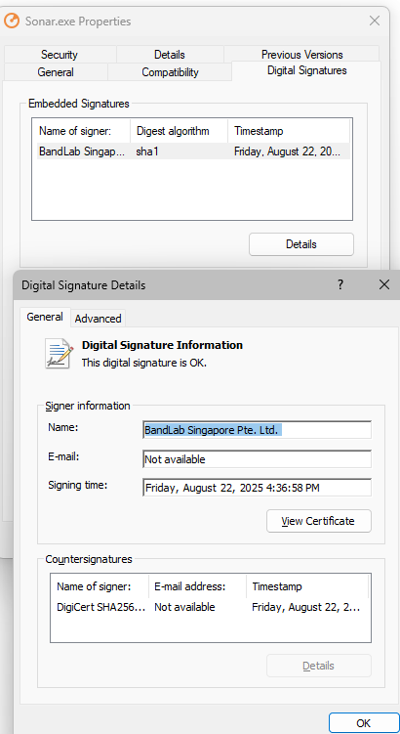Click the help question mark button
This screenshot has width=400, height=734.
click(x=340, y=284)
